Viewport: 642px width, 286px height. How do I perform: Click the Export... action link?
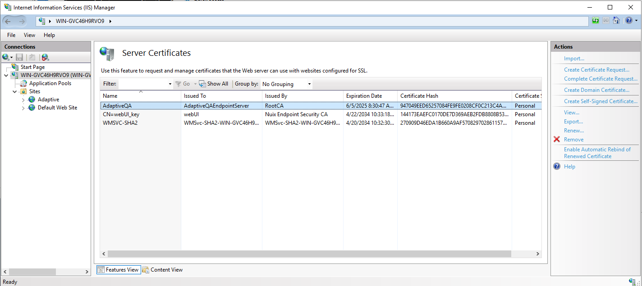573,122
